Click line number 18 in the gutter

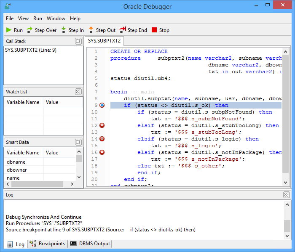94,166
